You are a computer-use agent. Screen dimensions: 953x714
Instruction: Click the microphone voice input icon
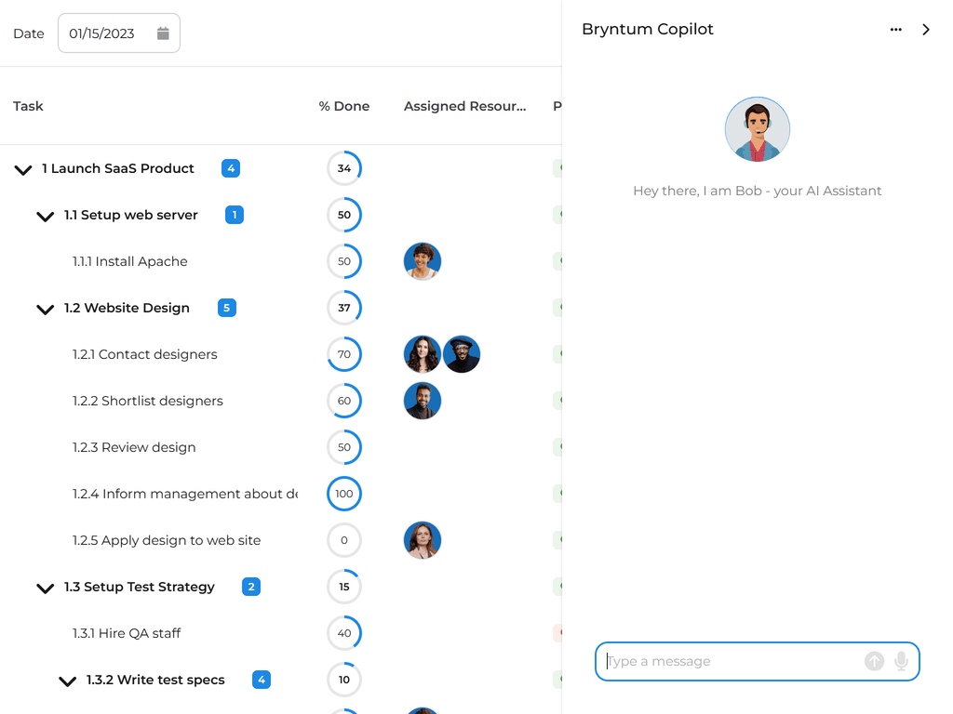(x=900, y=661)
